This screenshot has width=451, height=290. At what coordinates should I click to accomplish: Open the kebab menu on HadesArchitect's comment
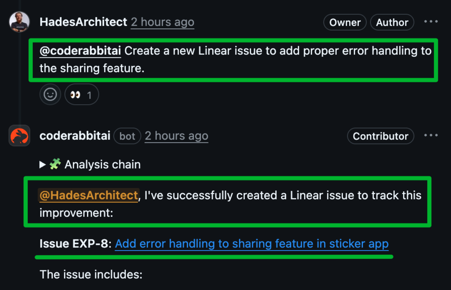(431, 21)
